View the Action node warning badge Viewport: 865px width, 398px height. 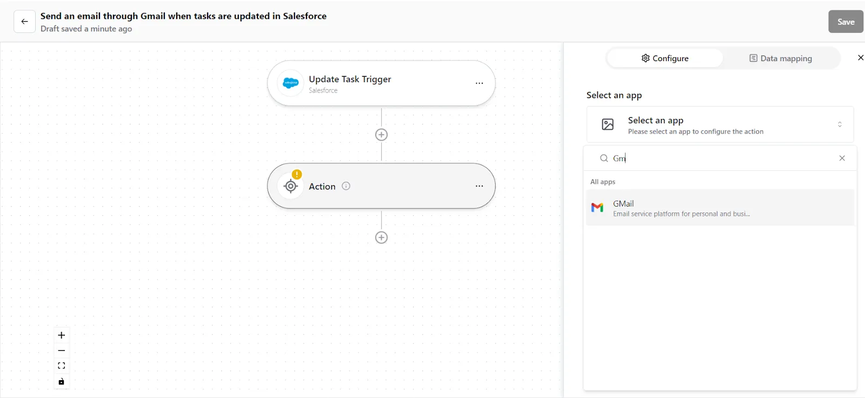(297, 174)
